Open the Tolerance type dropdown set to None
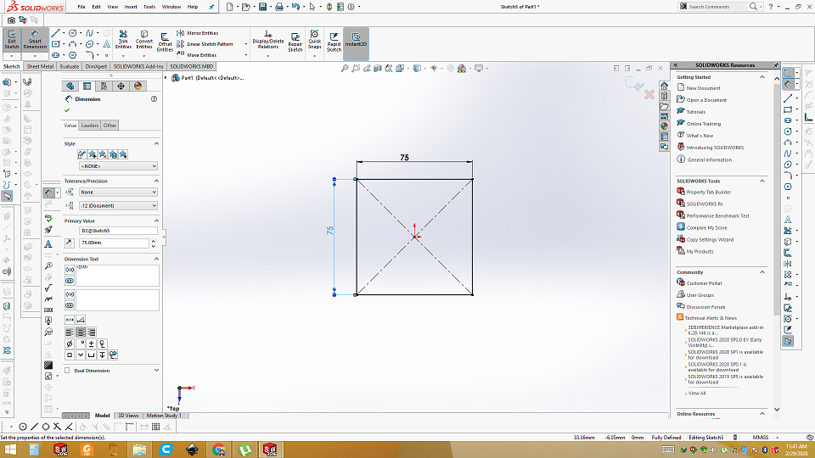Viewport: 815px width, 458px height. tap(118, 193)
